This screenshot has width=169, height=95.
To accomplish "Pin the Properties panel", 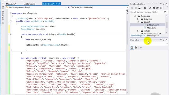I will point(164,40).
